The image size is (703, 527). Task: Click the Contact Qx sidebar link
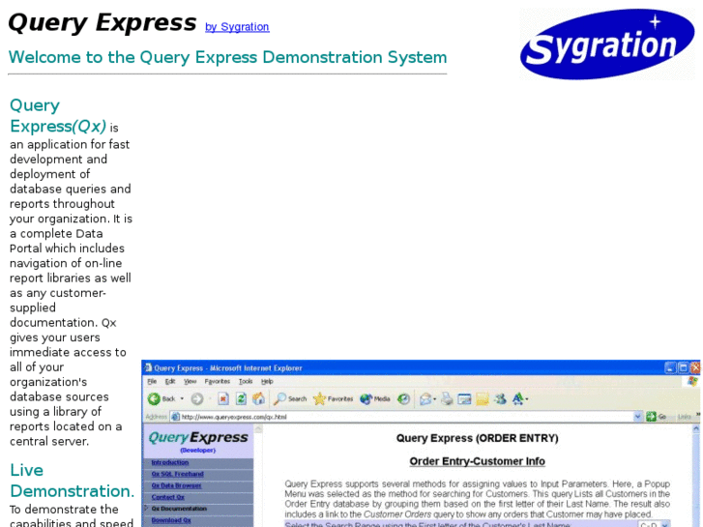point(167,497)
